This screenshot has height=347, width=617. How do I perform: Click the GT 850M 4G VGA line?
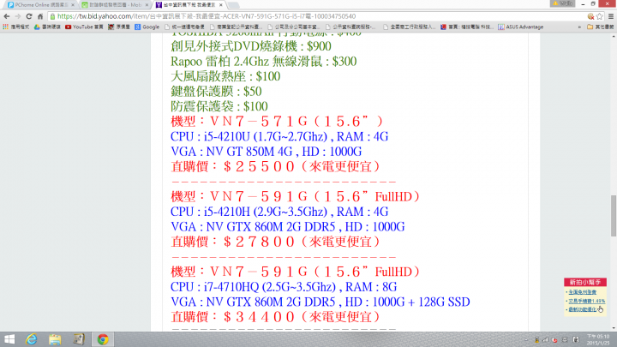point(266,152)
